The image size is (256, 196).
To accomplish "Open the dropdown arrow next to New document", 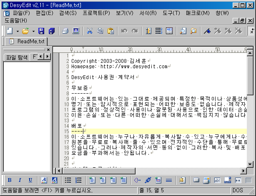I will point(18,31).
